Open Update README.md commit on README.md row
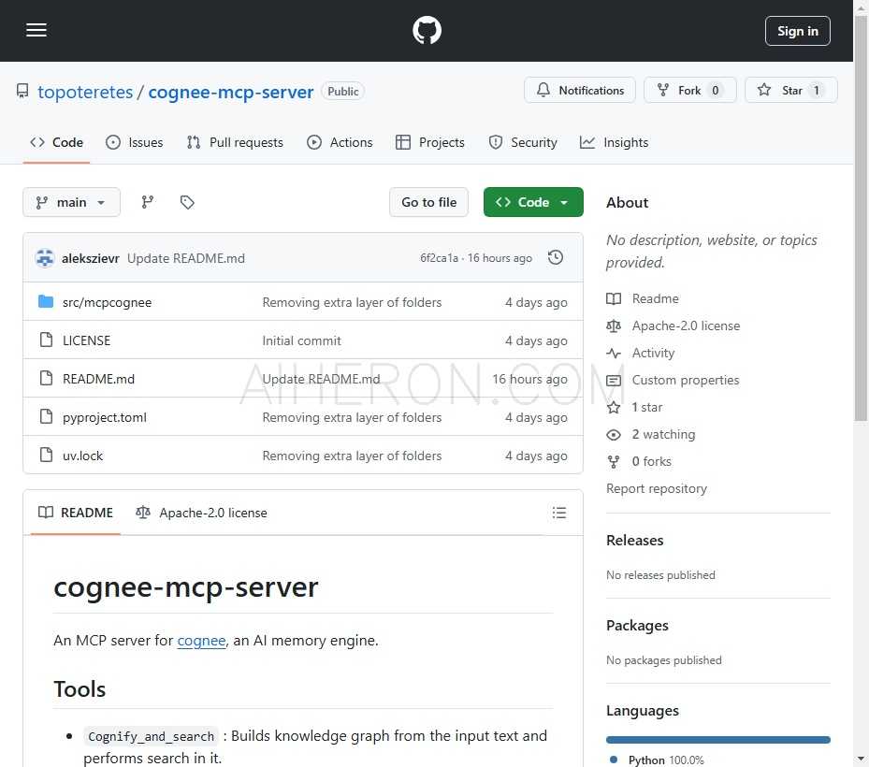The width and height of the screenshot is (869, 767). point(322,379)
